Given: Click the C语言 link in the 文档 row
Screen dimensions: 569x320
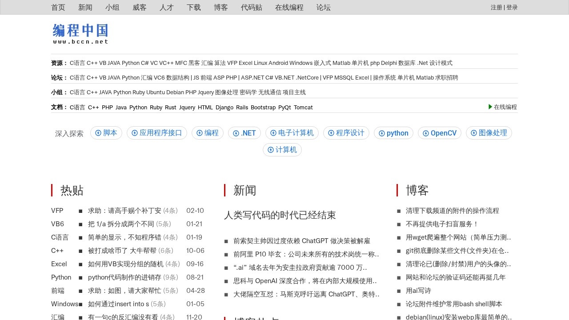Looking at the screenshot, I should tap(77, 107).
